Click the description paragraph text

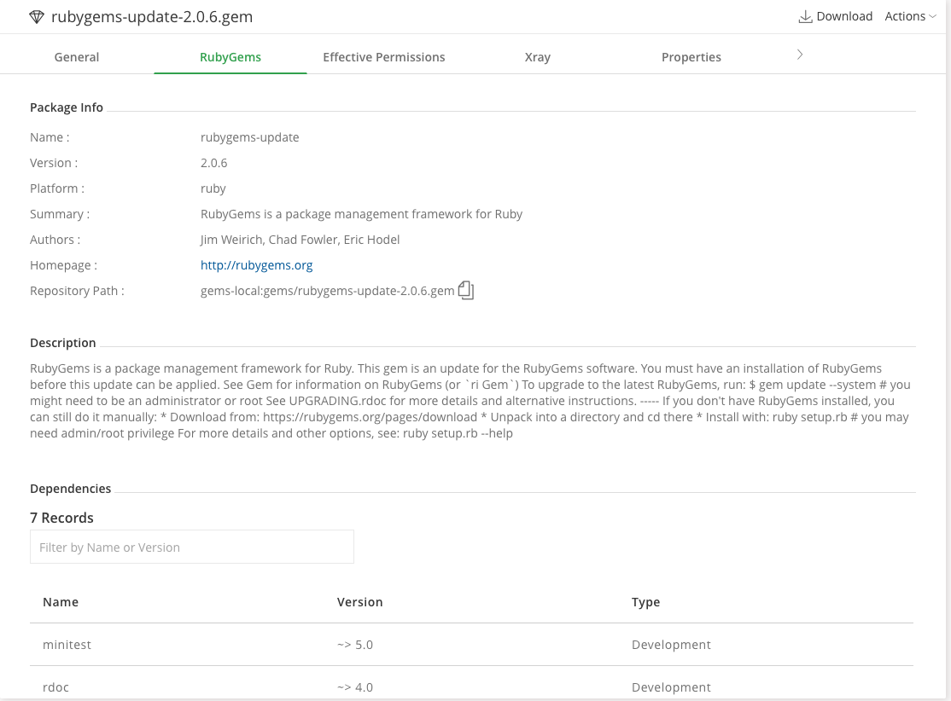[x=470, y=401]
